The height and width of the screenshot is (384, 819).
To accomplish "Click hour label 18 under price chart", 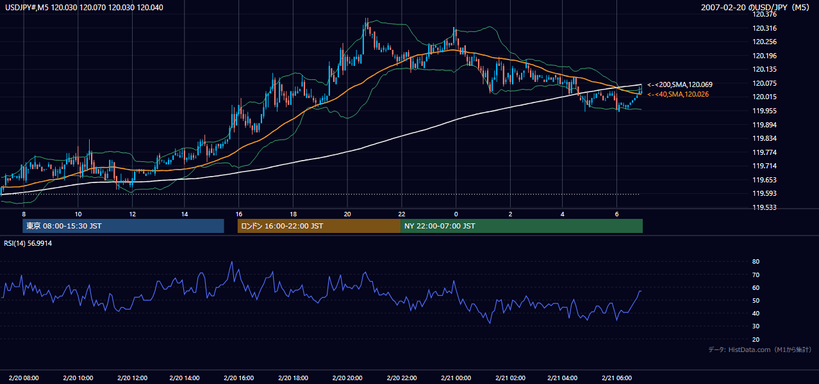I will (293, 214).
